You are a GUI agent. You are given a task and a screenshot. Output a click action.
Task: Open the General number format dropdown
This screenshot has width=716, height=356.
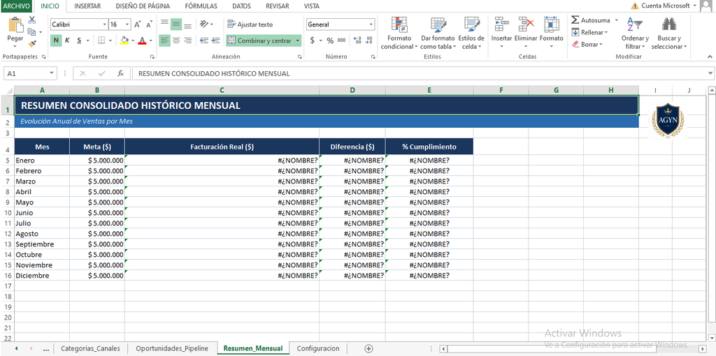pos(371,24)
